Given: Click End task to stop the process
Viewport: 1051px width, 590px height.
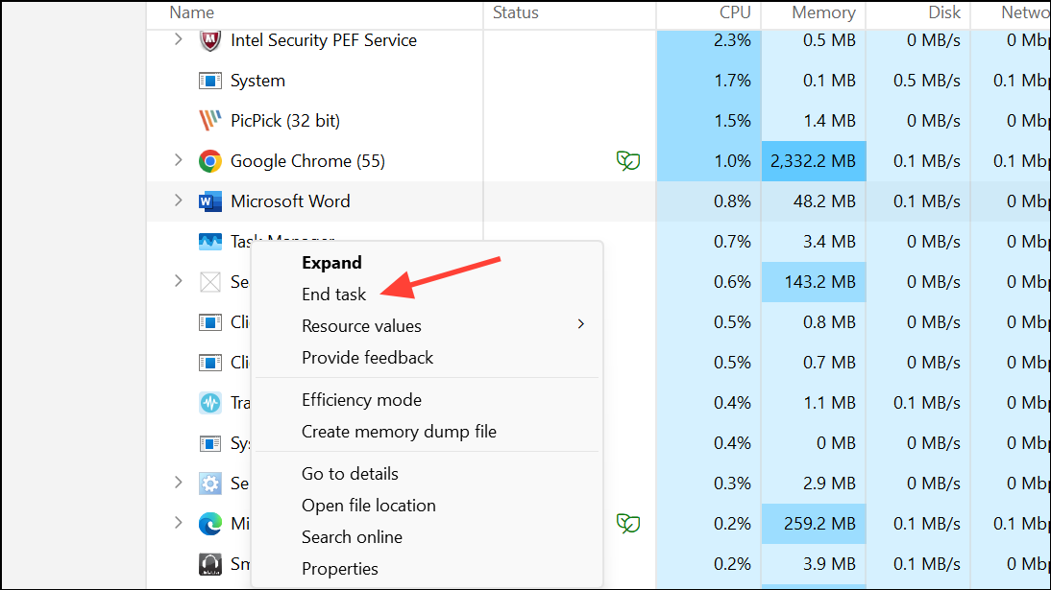Looking at the screenshot, I should [x=333, y=294].
